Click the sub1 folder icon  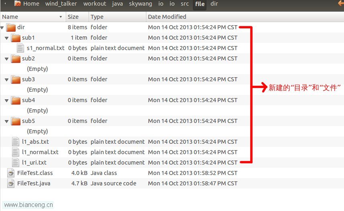(16, 38)
